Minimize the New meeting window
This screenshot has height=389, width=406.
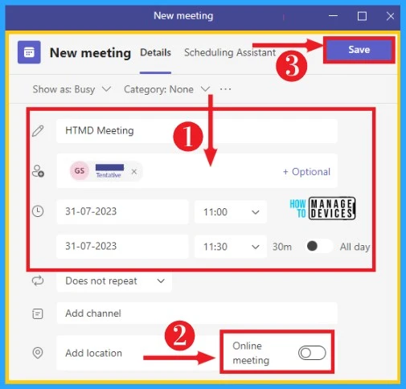(333, 16)
